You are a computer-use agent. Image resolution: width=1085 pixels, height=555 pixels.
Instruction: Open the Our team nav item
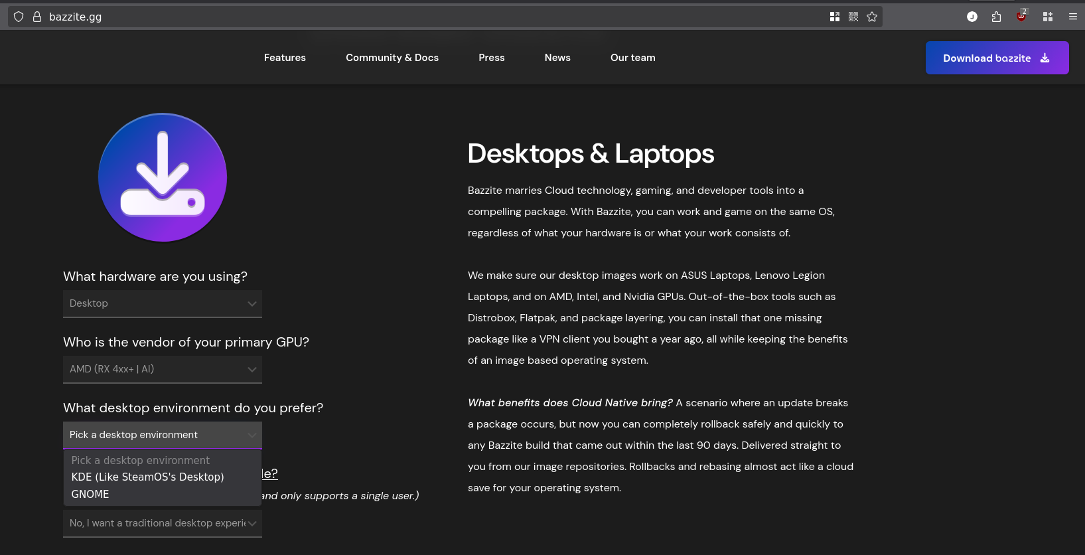tap(633, 58)
